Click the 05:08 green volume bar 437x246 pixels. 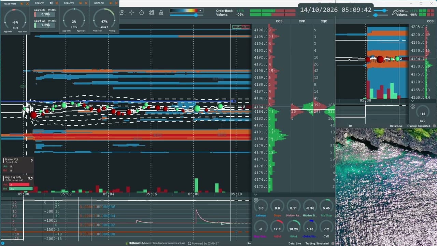(196, 185)
